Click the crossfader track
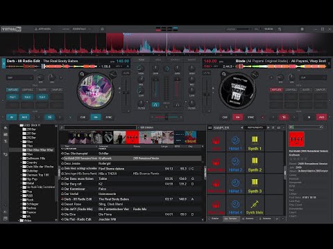The height and width of the screenshot is (249, 333). click(166, 117)
